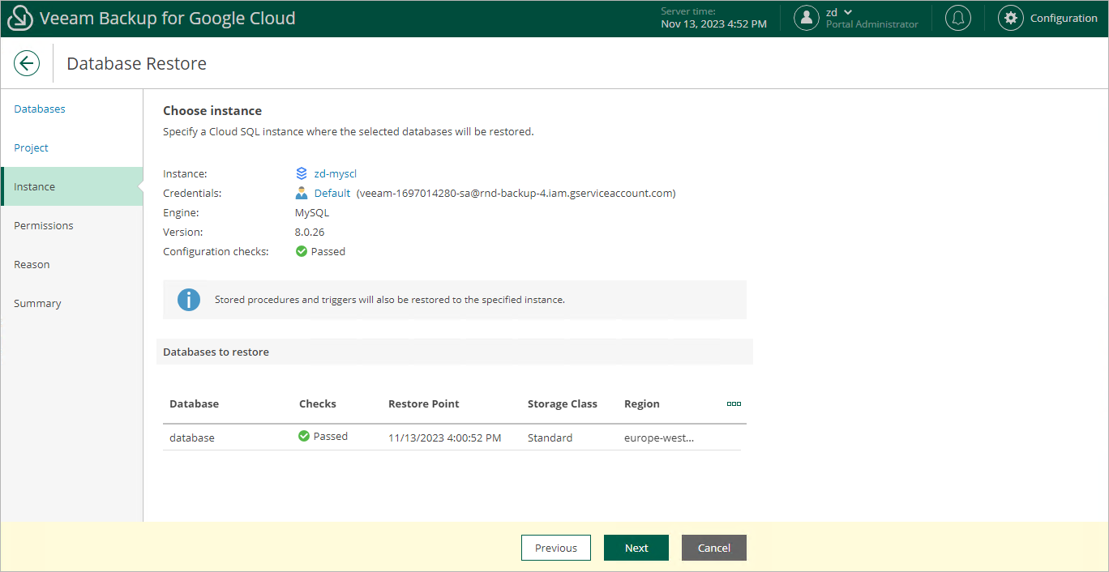The height and width of the screenshot is (572, 1109).
Task: Click the zd-myscl instance stack icon
Action: [302, 173]
